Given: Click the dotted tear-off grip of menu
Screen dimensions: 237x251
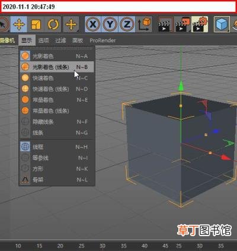Looking at the screenshot, I should tap(57, 48).
